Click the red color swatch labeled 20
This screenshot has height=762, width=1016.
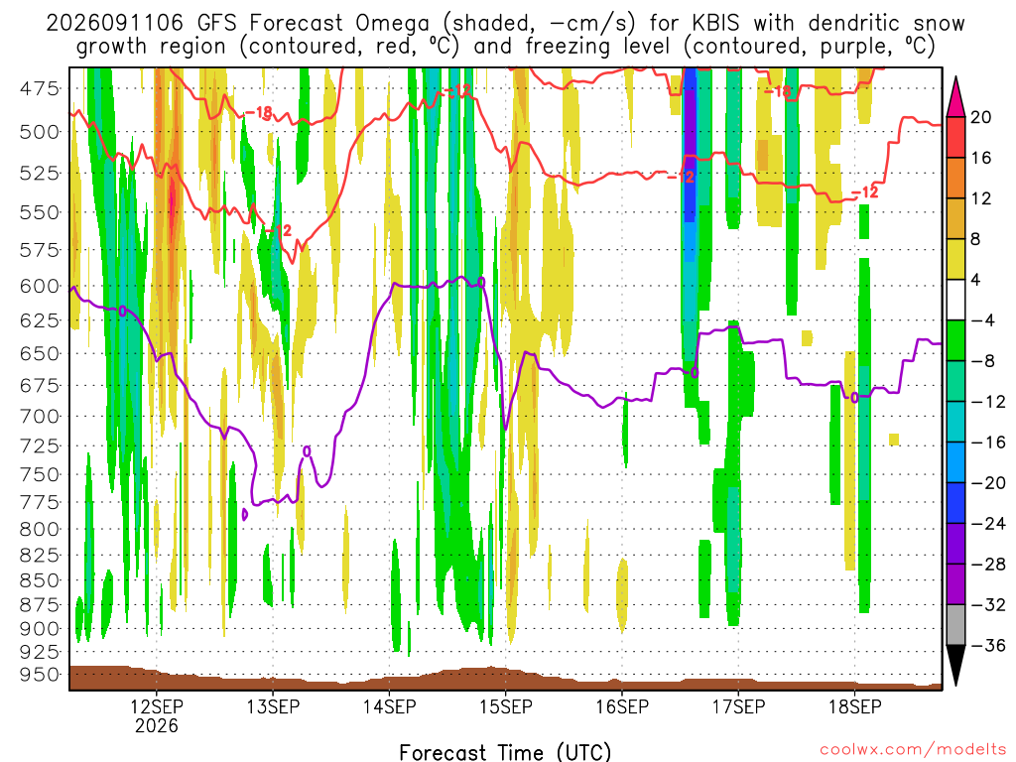tap(955, 137)
